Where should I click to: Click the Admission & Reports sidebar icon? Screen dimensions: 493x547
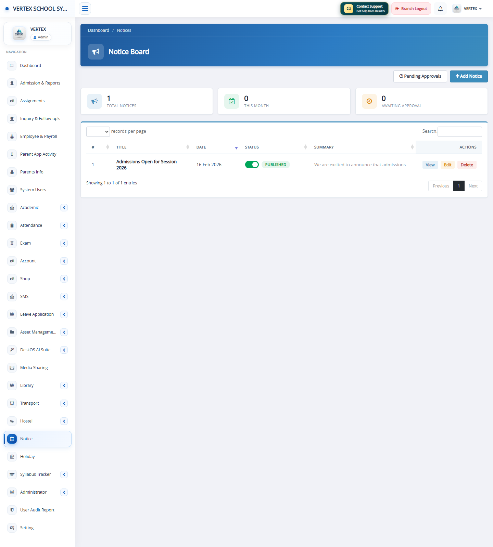point(12,83)
